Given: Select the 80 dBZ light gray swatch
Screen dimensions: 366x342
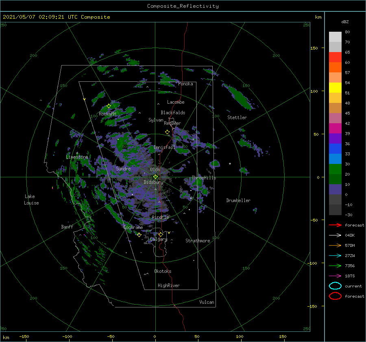Looking at the screenshot, I should pyautogui.click(x=335, y=37).
